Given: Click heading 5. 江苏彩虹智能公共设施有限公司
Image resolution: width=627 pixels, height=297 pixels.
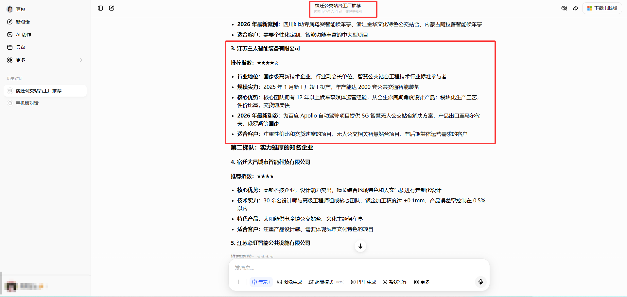Looking at the screenshot, I should (270, 243).
